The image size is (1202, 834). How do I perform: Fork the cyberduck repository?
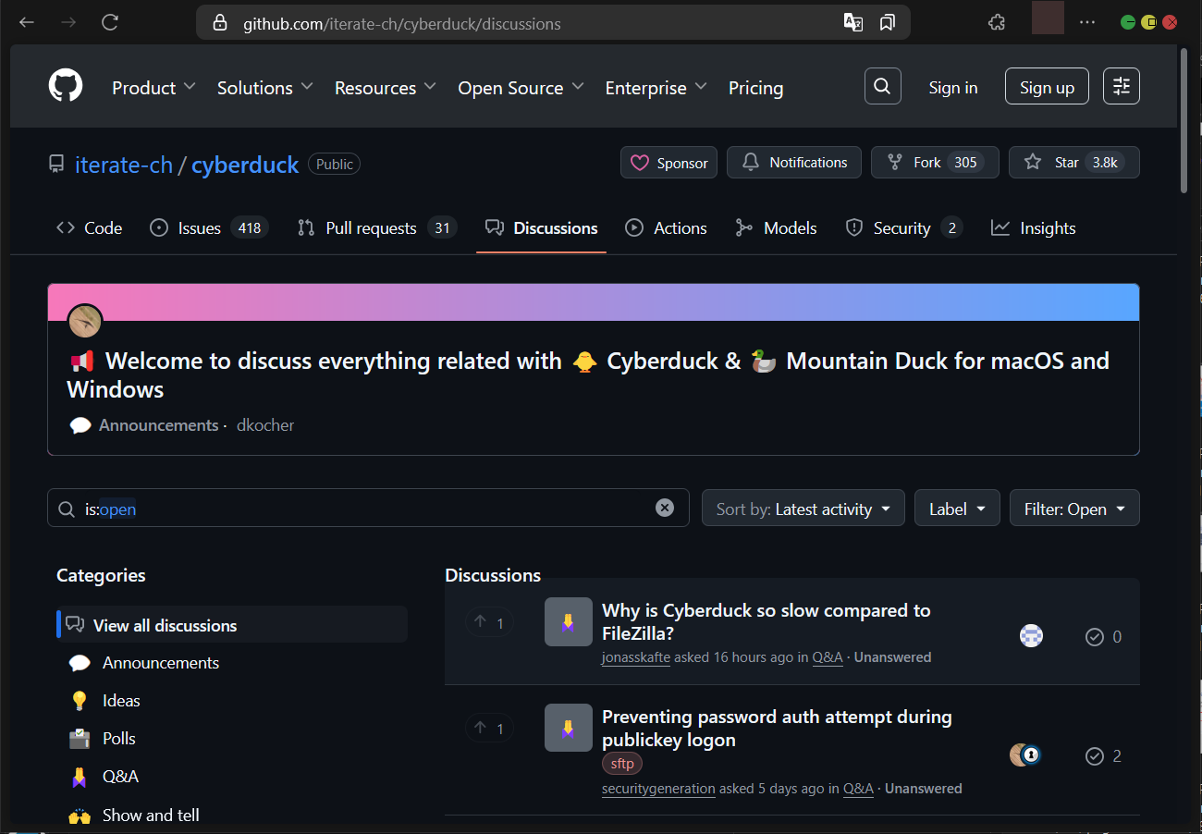(935, 163)
